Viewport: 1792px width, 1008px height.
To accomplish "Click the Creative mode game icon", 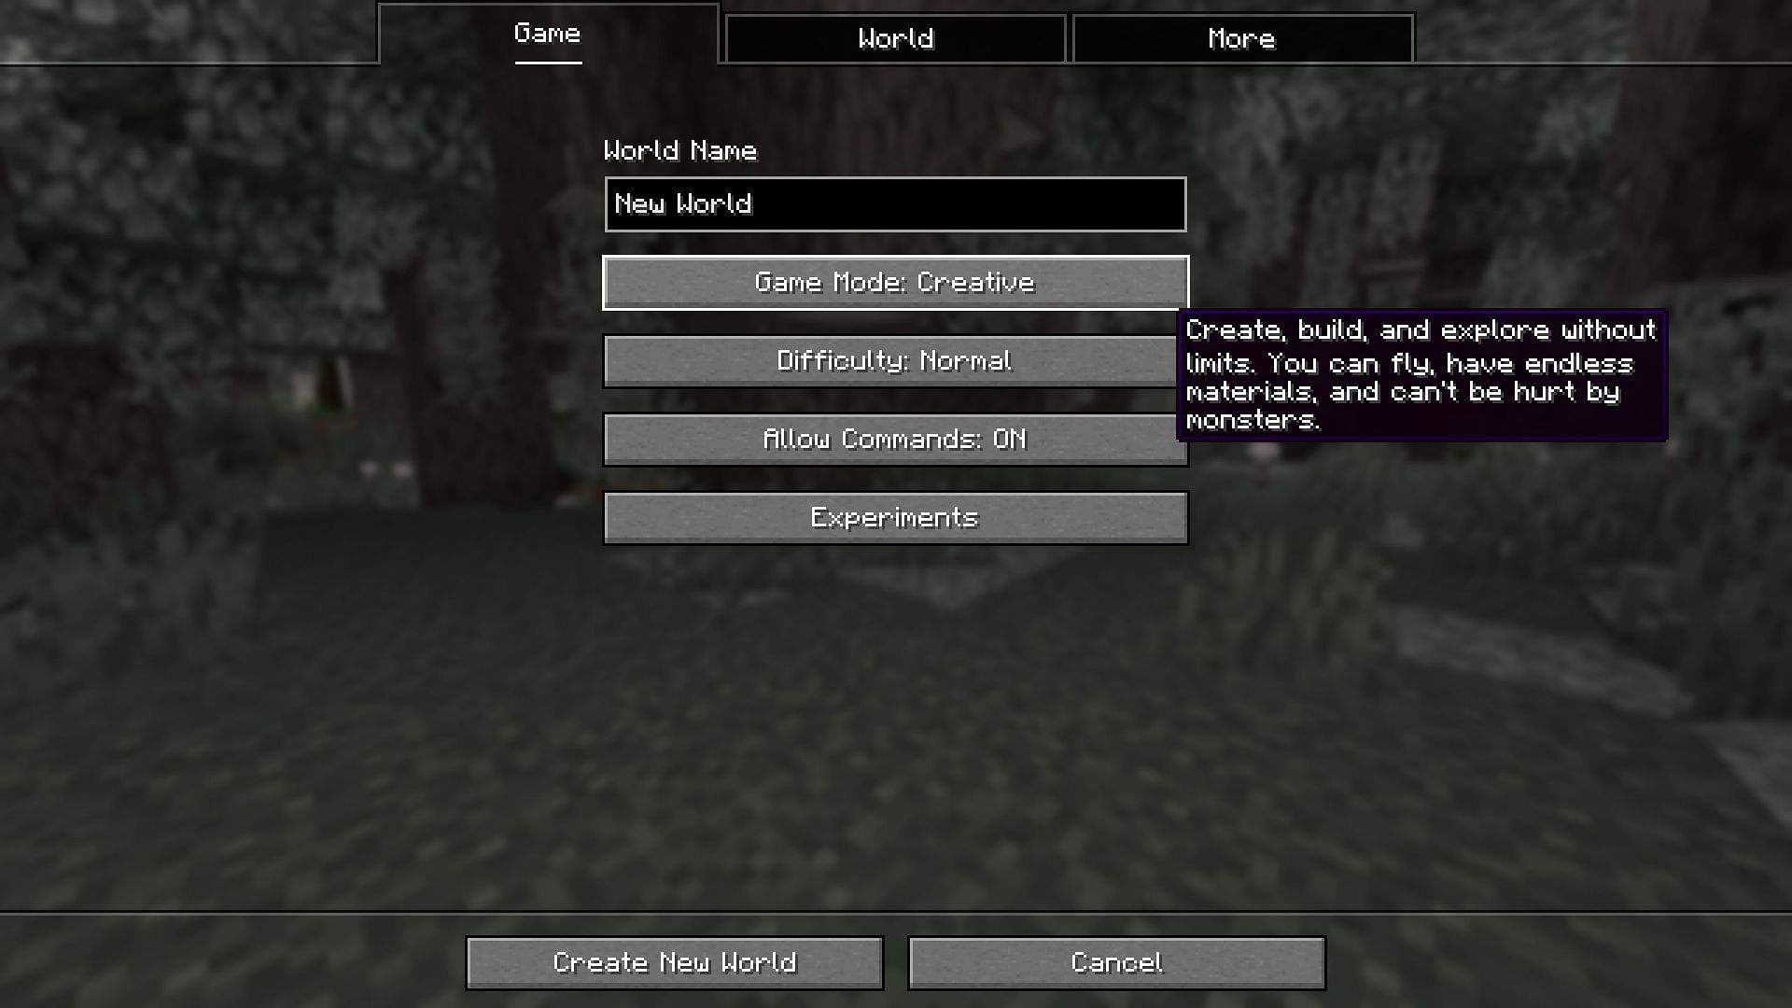I will tap(895, 282).
